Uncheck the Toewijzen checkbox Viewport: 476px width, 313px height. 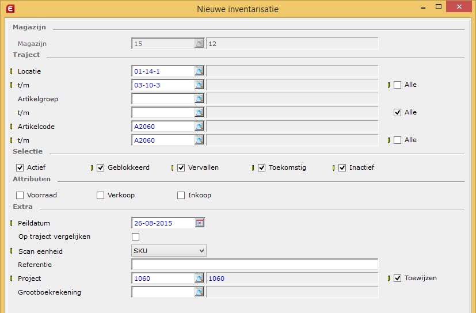397,278
